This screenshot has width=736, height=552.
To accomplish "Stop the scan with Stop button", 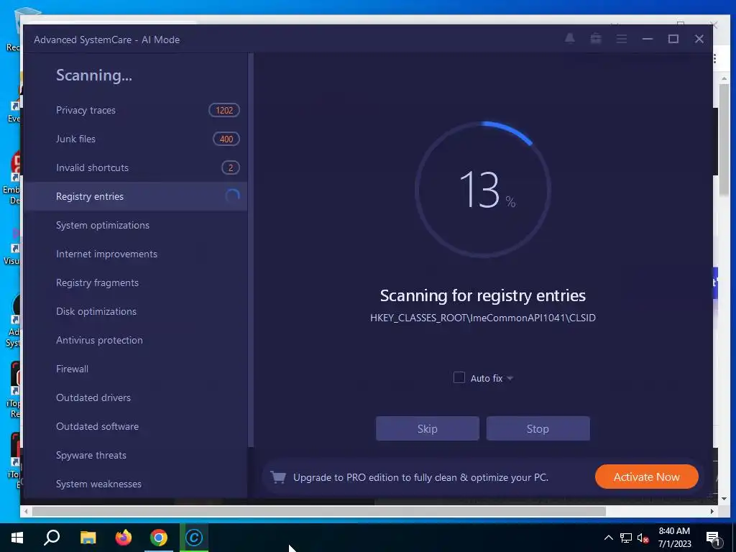I will click(538, 428).
